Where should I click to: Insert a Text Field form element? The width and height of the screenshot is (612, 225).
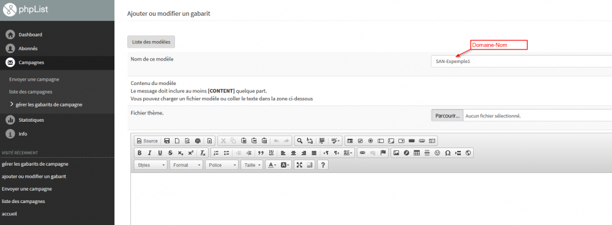(381, 141)
